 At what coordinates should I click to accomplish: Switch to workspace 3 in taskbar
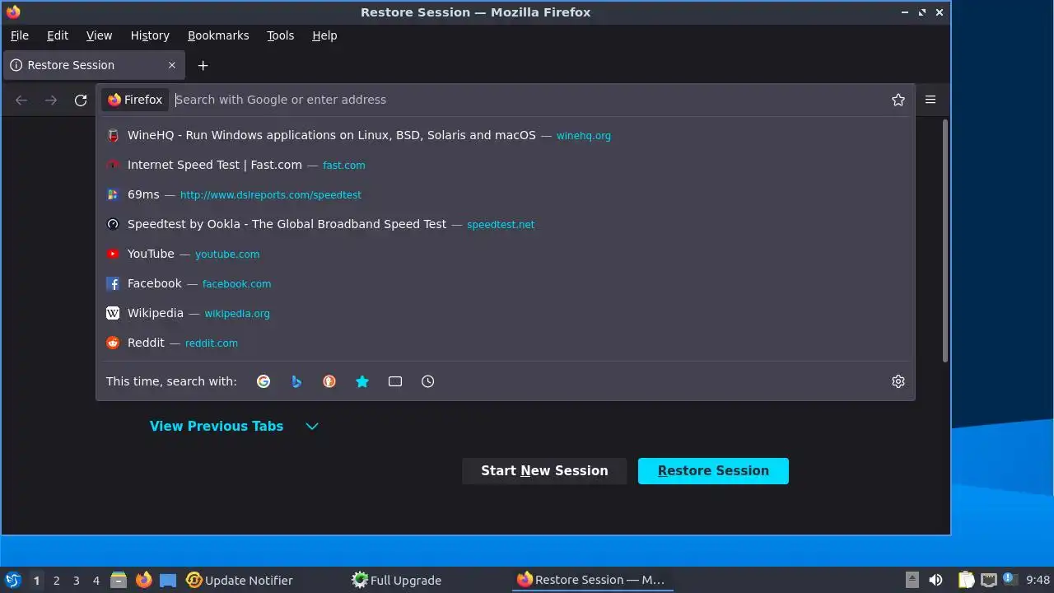(77, 581)
